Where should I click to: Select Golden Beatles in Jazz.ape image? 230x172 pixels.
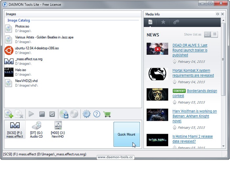click(x=73, y=40)
